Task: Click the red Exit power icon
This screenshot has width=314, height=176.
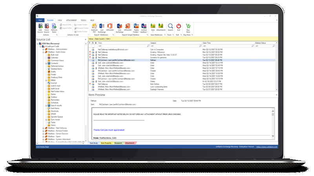Action: coord(179,27)
